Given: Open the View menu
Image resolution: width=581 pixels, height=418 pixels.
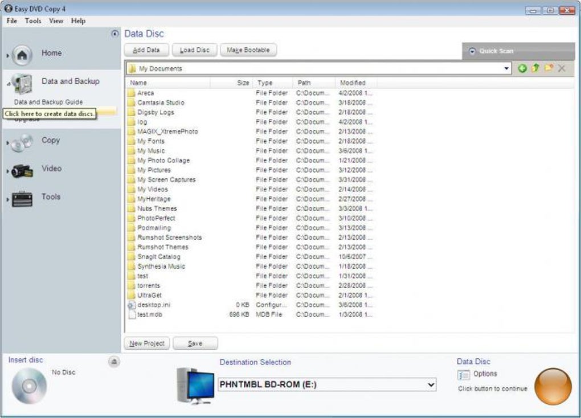Looking at the screenshot, I should [x=56, y=21].
